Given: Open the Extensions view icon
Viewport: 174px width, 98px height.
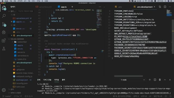Looking at the screenshot, I should [4, 41].
